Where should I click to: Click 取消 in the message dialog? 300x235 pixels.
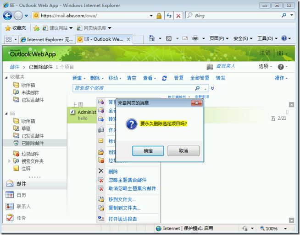183,151
